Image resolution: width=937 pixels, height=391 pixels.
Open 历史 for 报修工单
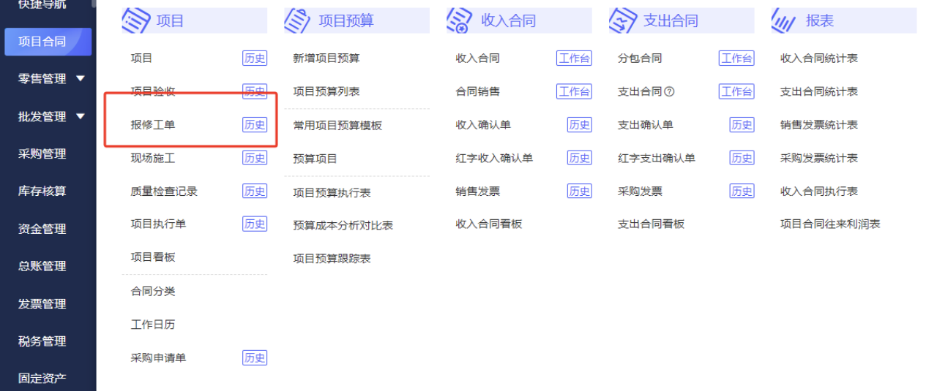click(255, 125)
